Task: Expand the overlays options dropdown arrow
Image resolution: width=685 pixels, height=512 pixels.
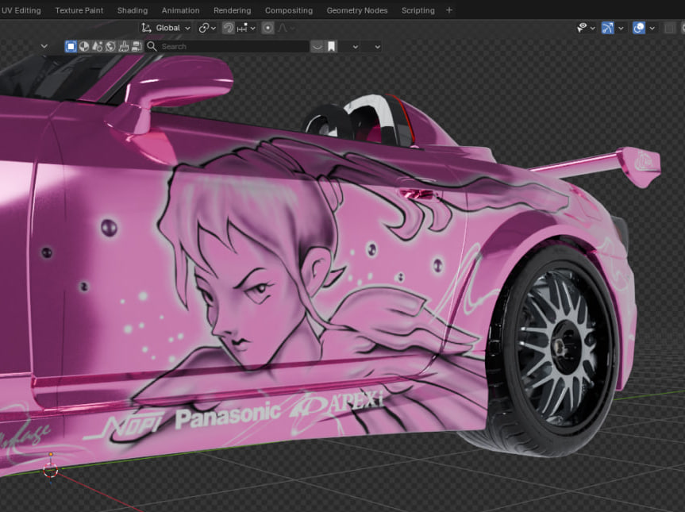Action: (x=652, y=29)
